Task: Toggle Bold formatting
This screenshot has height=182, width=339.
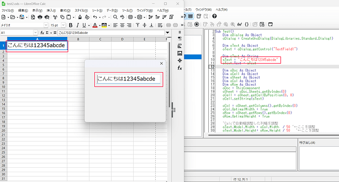Action: pyautogui.click(x=70, y=25)
